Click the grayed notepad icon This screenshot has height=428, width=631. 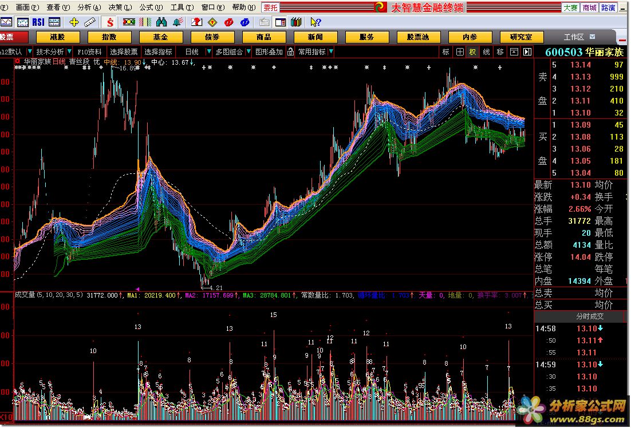coord(265,22)
